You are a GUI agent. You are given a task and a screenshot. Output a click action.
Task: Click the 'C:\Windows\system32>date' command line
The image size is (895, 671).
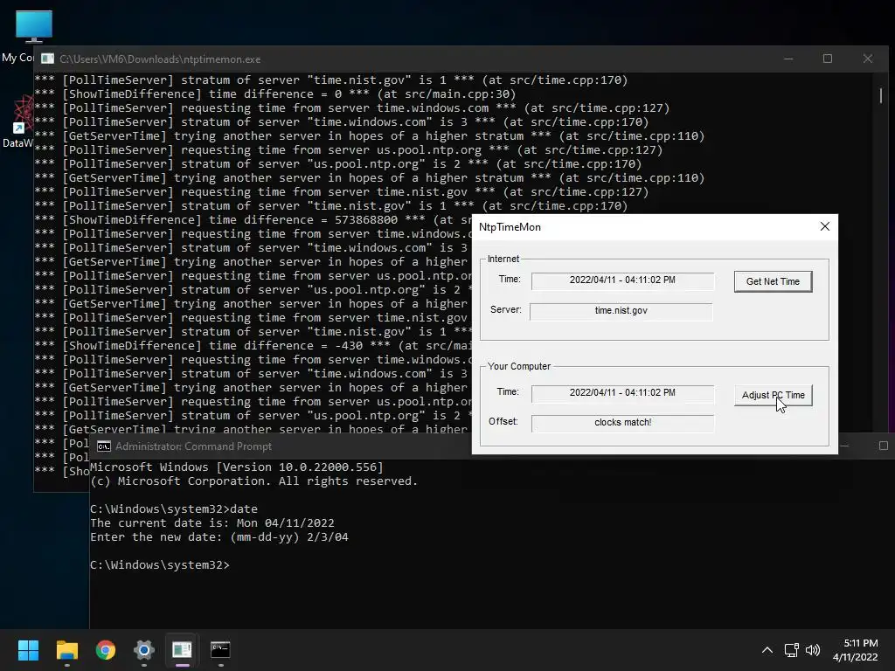coord(174,509)
